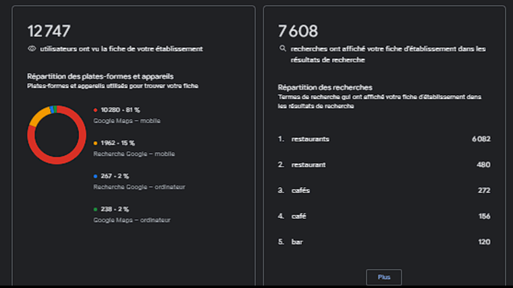Click the 6 082 count beside restaurants

(481, 139)
